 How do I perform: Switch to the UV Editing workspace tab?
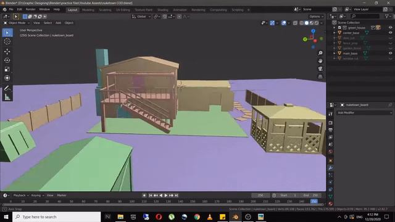coord(123,10)
